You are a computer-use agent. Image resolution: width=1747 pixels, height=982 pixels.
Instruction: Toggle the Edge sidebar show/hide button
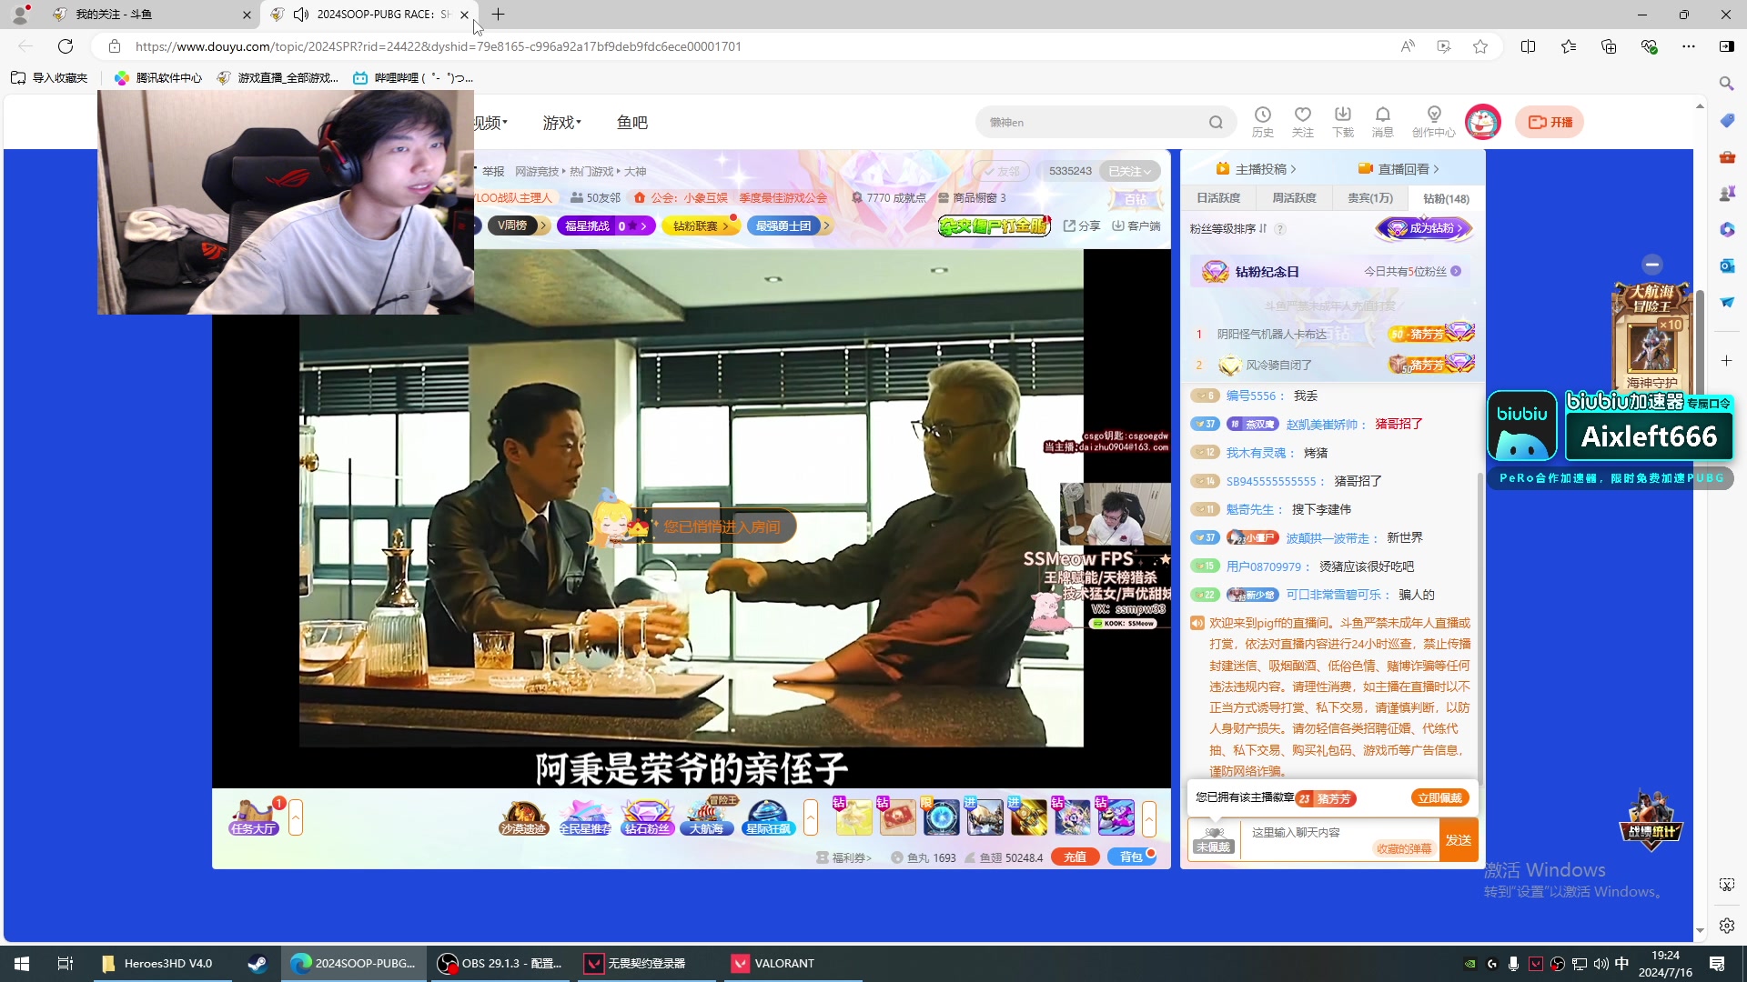[x=1726, y=46]
